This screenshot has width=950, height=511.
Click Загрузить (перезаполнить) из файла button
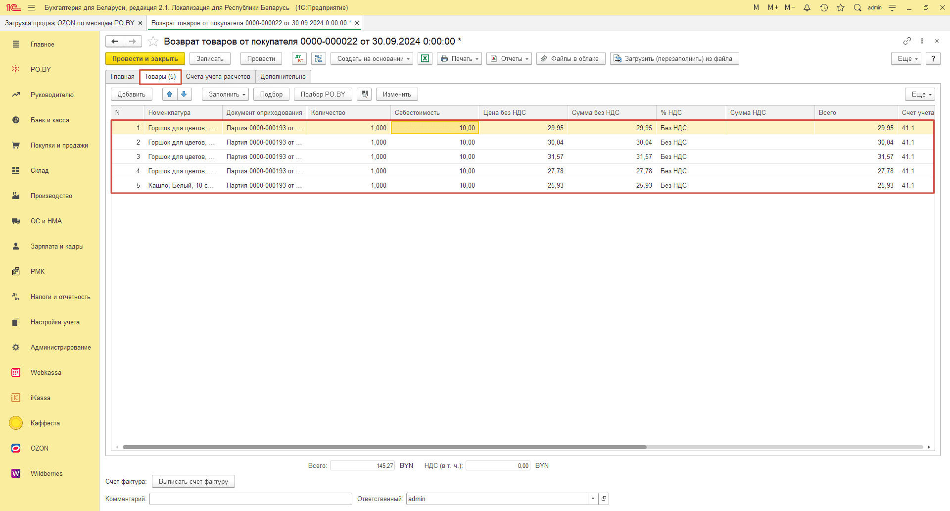coord(674,58)
